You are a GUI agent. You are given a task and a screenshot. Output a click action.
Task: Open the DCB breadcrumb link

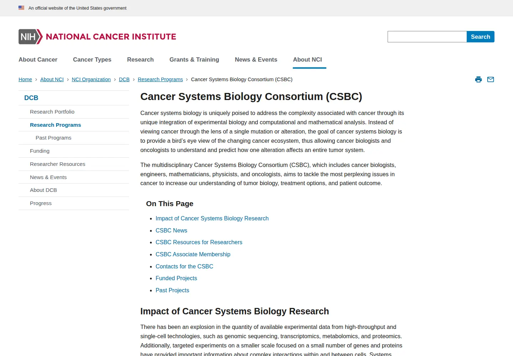124,79
